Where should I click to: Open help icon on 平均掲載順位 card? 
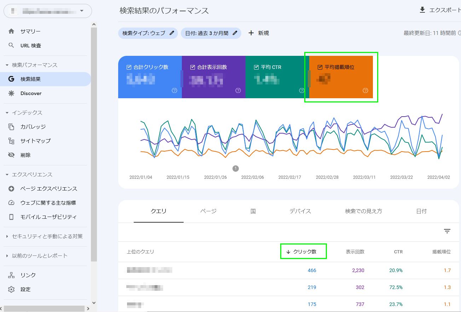point(365,90)
